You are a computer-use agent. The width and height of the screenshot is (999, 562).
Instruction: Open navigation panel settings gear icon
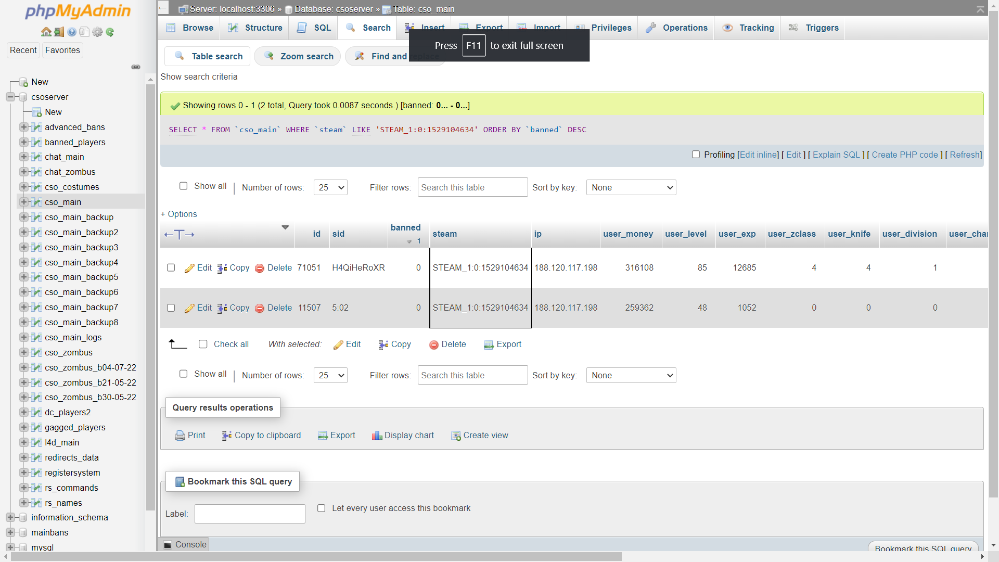(97, 32)
